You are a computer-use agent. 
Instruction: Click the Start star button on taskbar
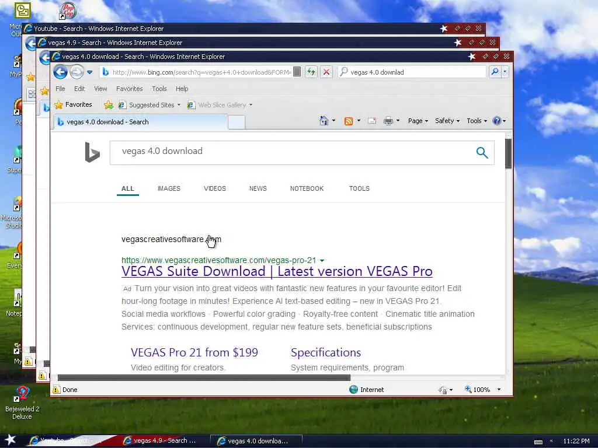(10, 440)
